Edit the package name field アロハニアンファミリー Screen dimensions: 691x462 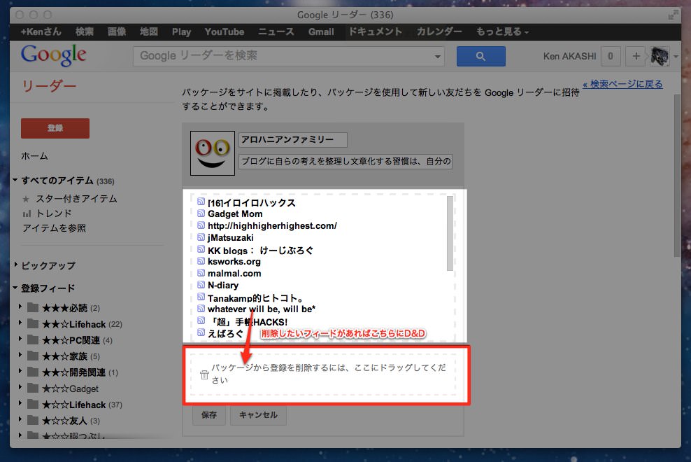point(292,140)
